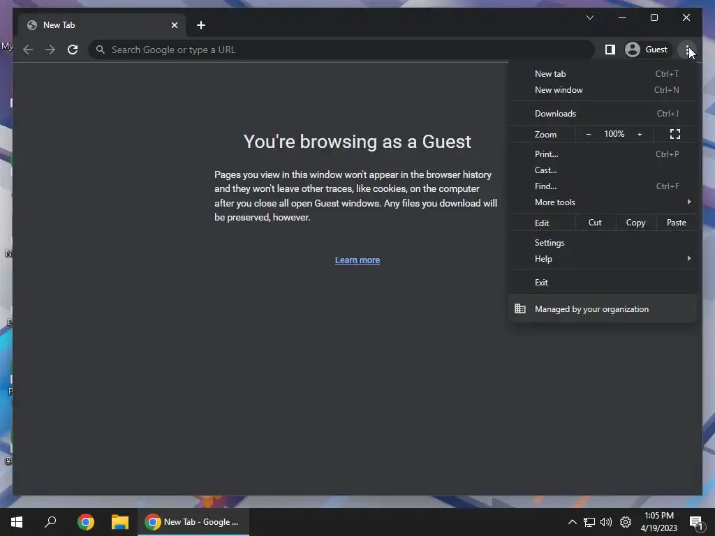715x536 pixels.
Task: Expand the Help submenu
Action: pyautogui.click(x=603, y=258)
